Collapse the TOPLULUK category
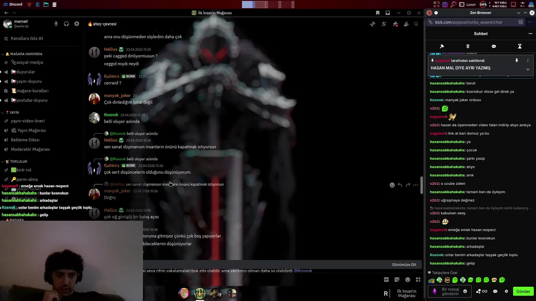Viewport: 536px width, 301px height. 15,161
